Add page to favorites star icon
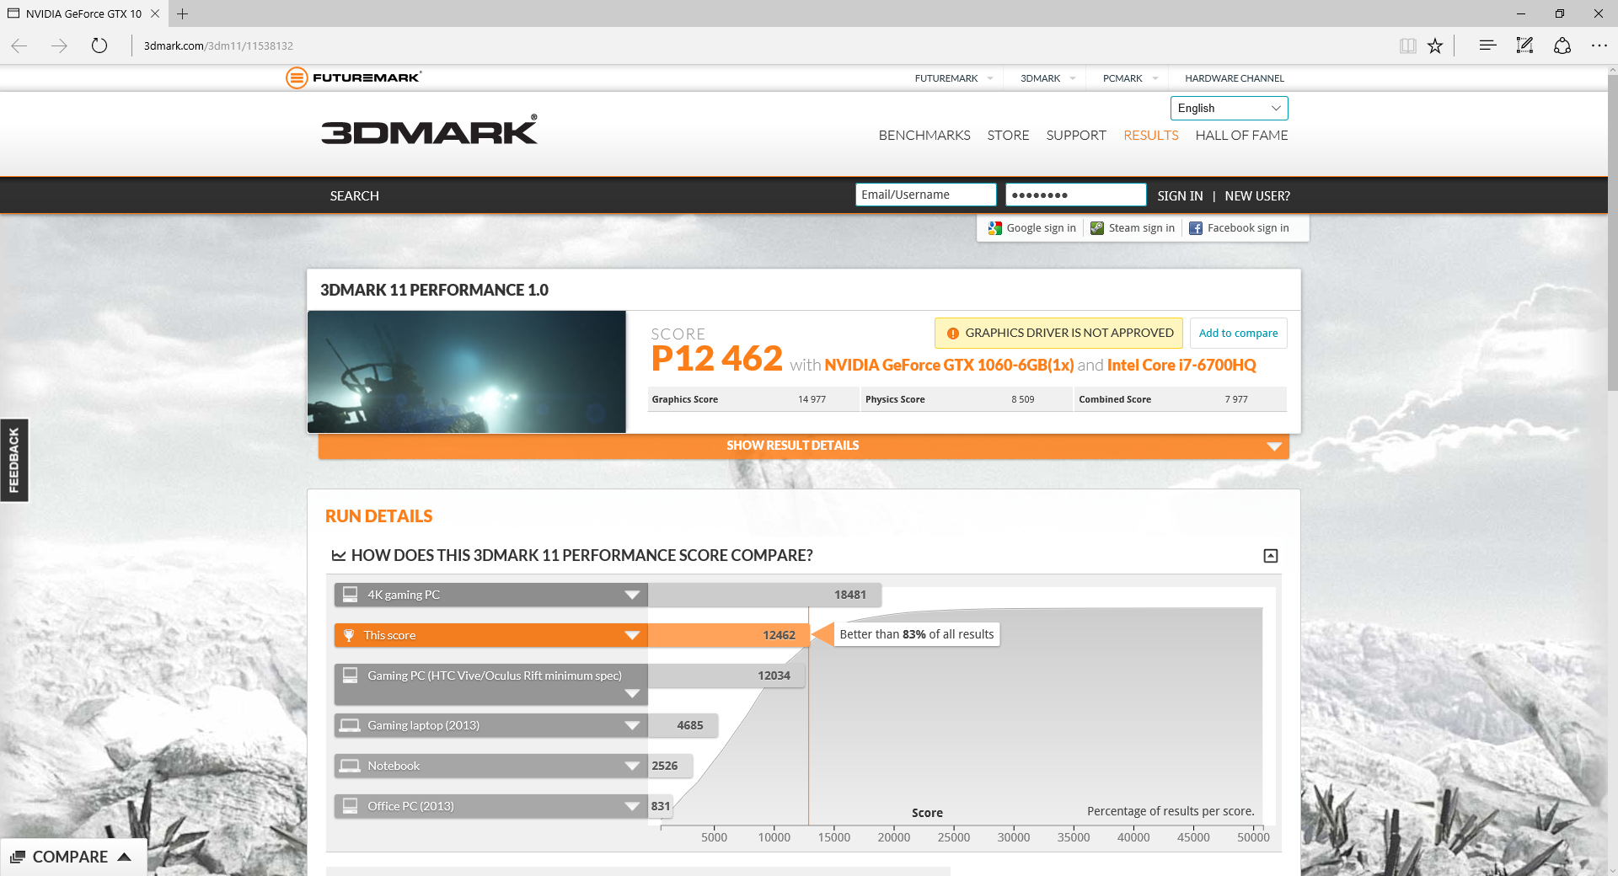 [1435, 45]
